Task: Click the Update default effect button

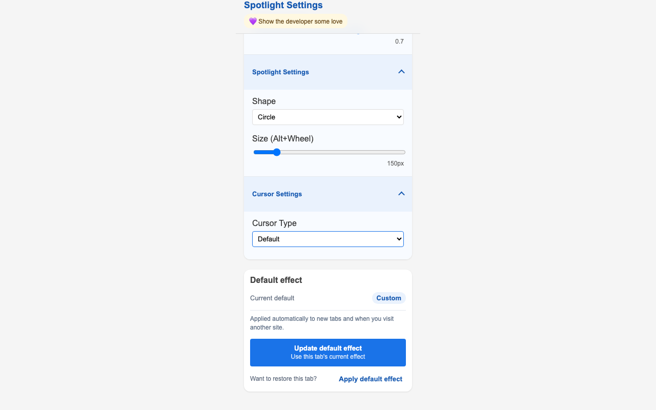Action: [x=328, y=353]
